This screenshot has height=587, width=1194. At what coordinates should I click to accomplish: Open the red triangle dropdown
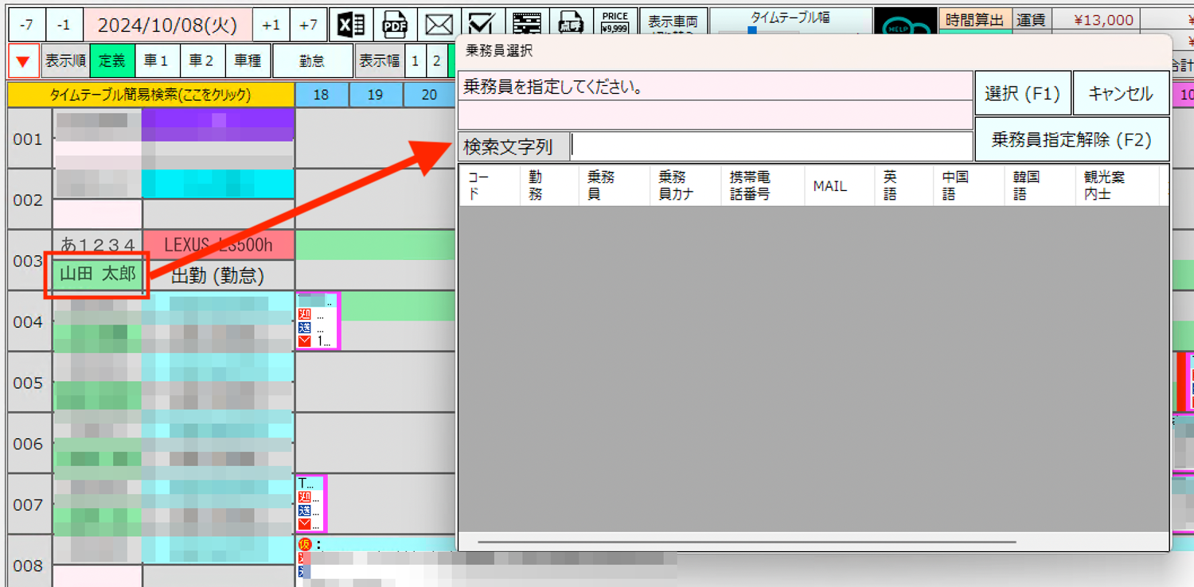pyautogui.click(x=23, y=60)
